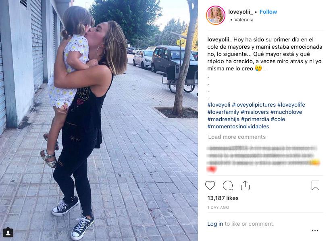
Task: View the 13,187 likes list
Action: 223,198
